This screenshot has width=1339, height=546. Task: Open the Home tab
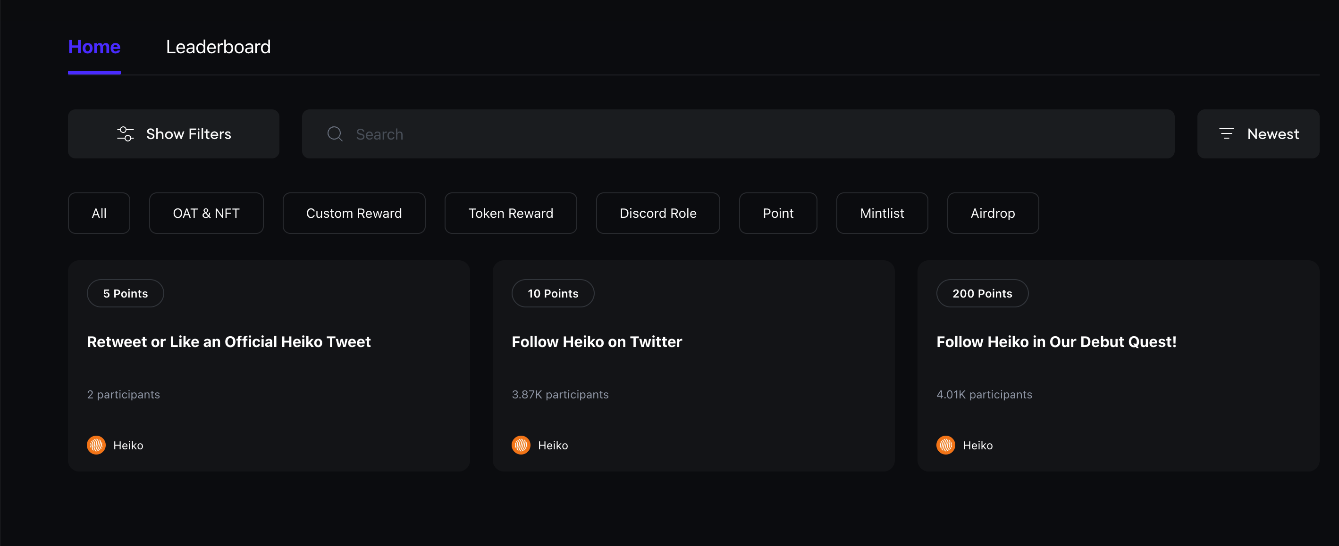(x=94, y=47)
